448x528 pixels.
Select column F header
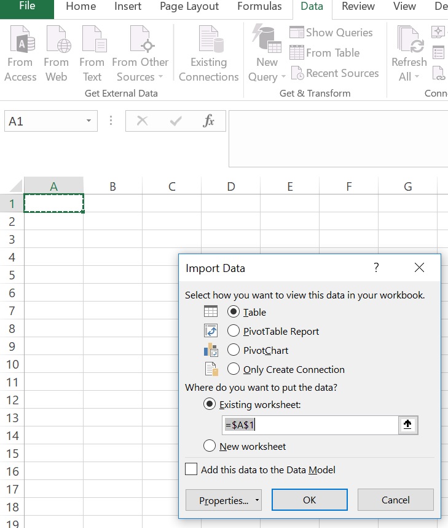point(349,186)
